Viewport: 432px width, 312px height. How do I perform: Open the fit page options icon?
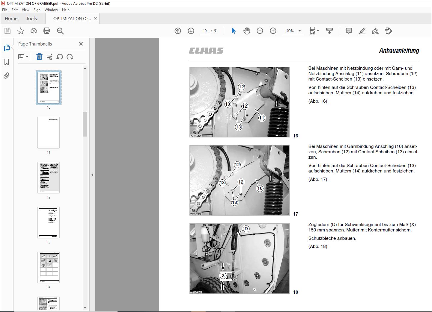point(314,31)
